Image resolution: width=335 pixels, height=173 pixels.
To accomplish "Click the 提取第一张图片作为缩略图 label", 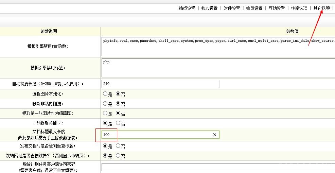I will (x=48, y=113).
